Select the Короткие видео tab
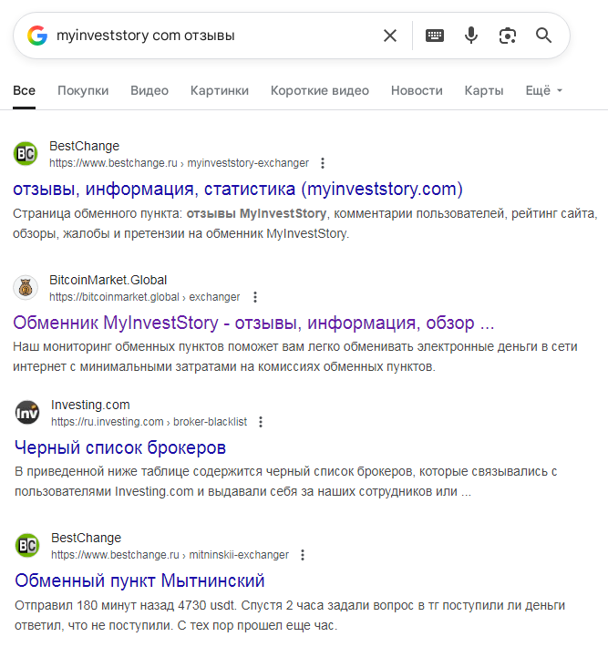Screen dimensions: 608x647 (320, 90)
